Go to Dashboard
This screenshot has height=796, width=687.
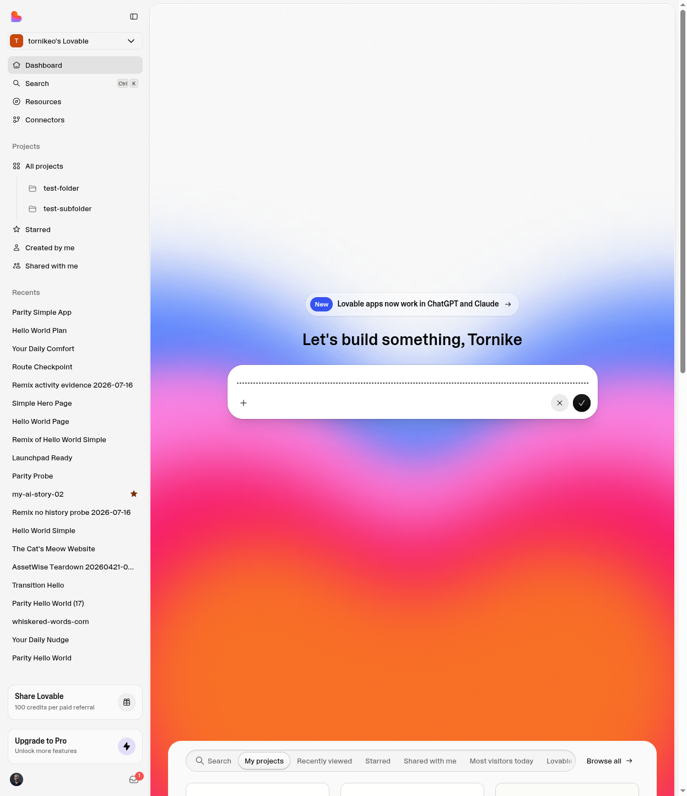[x=75, y=65]
